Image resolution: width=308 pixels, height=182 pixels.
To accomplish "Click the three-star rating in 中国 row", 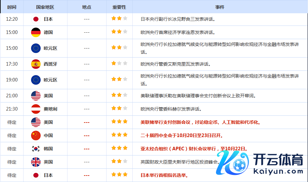I will (119, 135).
